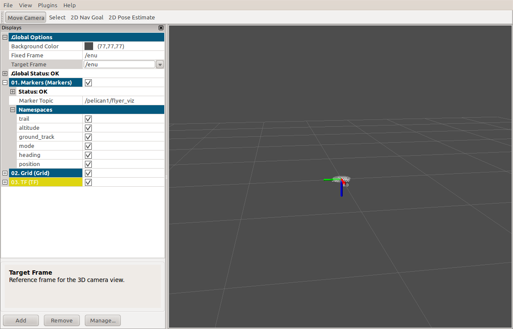The image size is (513, 329).
Task: Open the Target Frame dropdown arrow
Action: [x=160, y=65]
